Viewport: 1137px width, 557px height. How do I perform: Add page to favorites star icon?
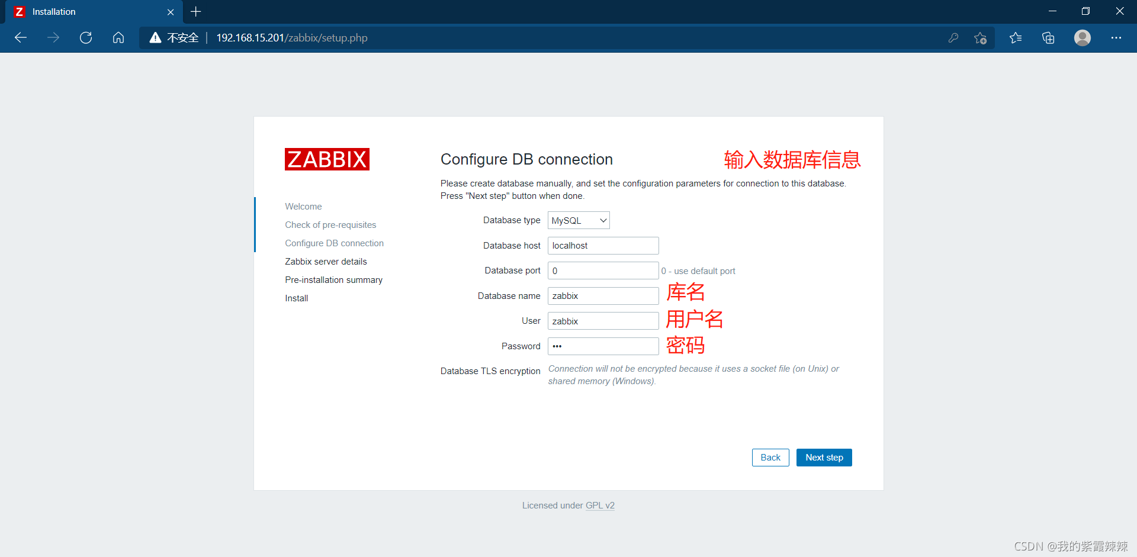(x=980, y=38)
